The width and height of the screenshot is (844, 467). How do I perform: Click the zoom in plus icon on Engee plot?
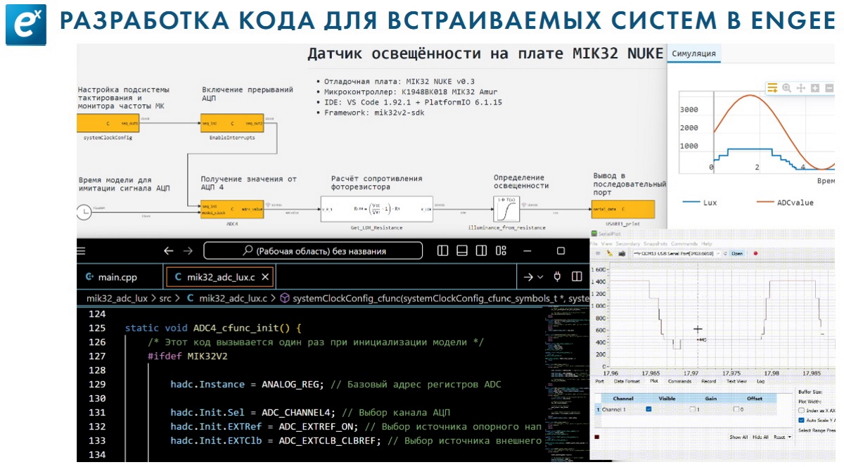[815, 88]
